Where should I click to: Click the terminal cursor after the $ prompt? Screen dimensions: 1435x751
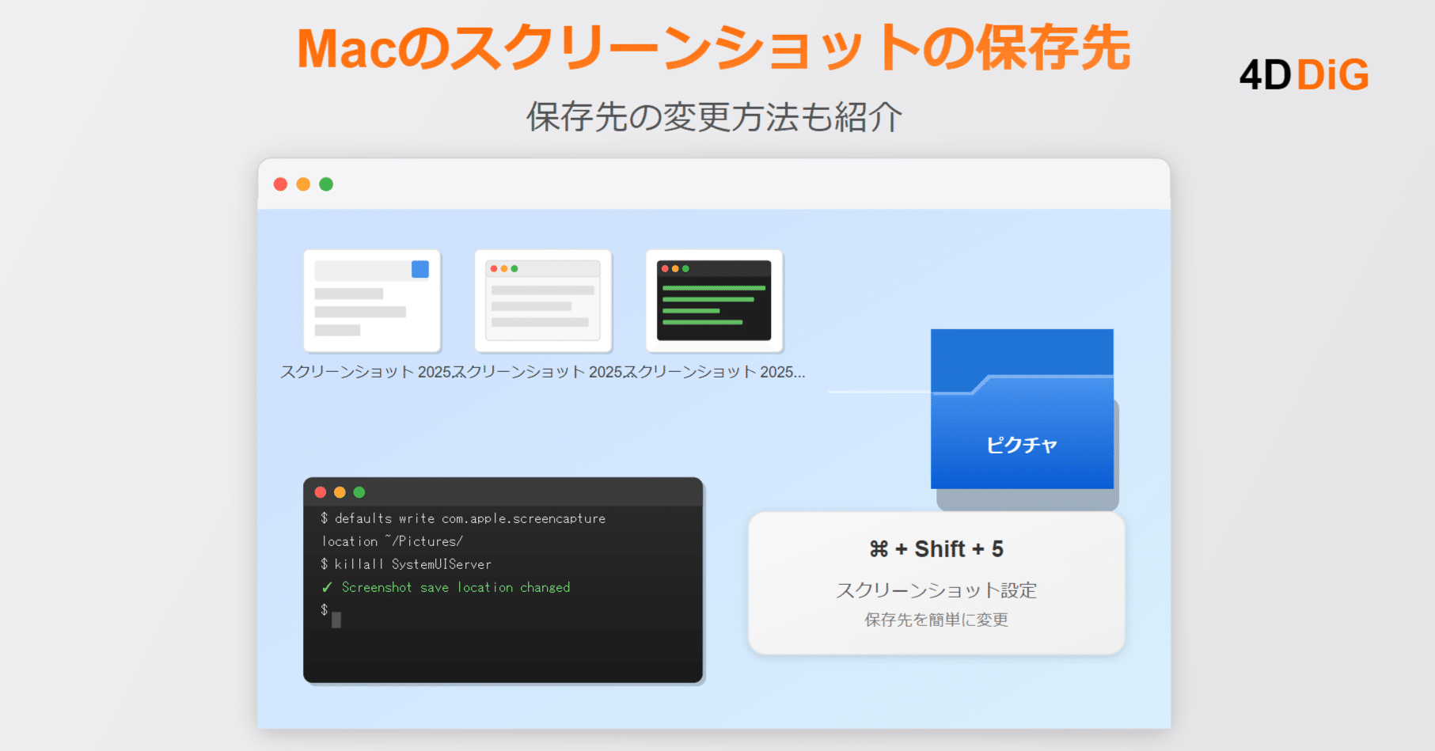(336, 620)
